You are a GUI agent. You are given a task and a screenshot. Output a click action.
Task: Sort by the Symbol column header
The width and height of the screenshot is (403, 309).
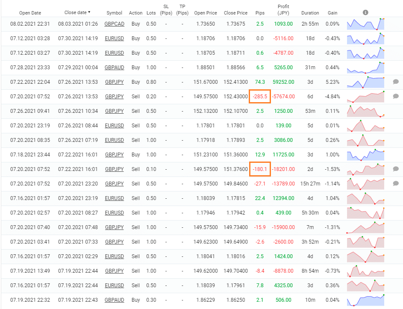pyautogui.click(x=114, y=13)
